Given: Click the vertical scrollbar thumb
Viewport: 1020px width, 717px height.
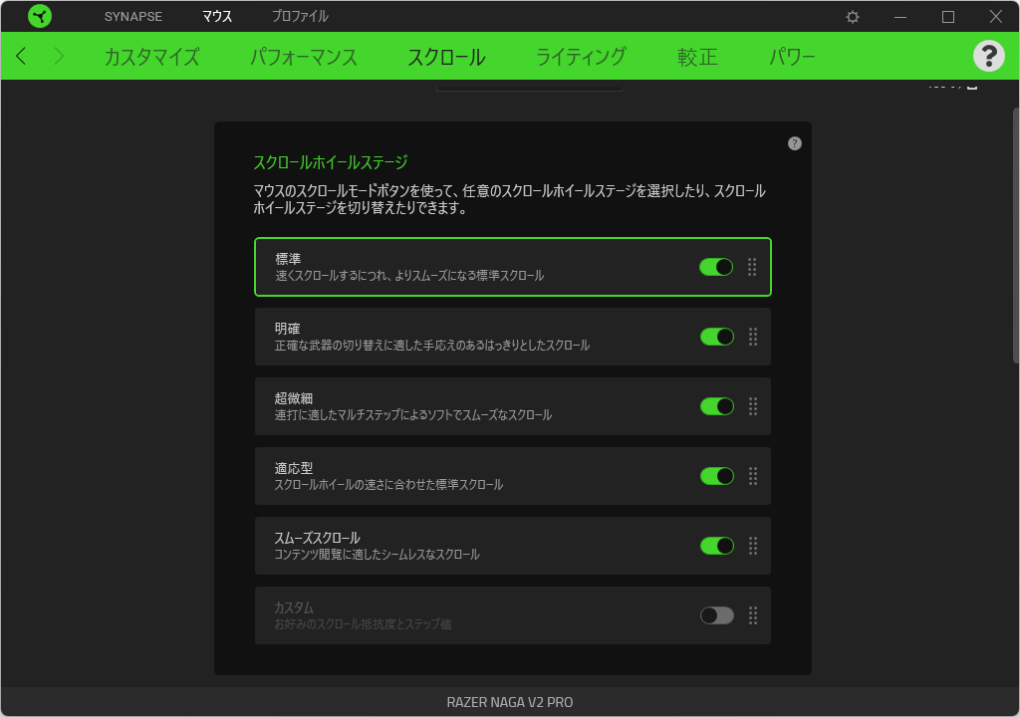Looking at the screenshot, I should point(1015,236).
